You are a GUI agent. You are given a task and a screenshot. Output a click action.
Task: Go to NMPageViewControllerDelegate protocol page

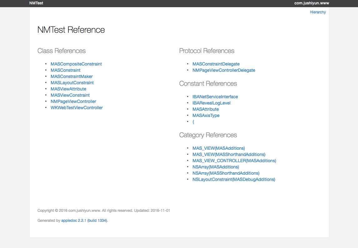pos(224,70)
